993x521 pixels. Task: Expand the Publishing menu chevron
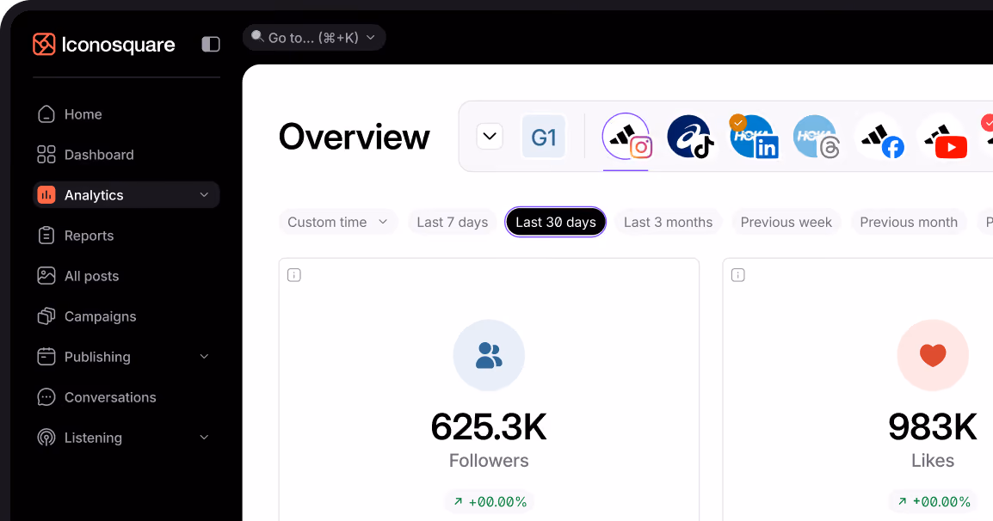(204, 357)
